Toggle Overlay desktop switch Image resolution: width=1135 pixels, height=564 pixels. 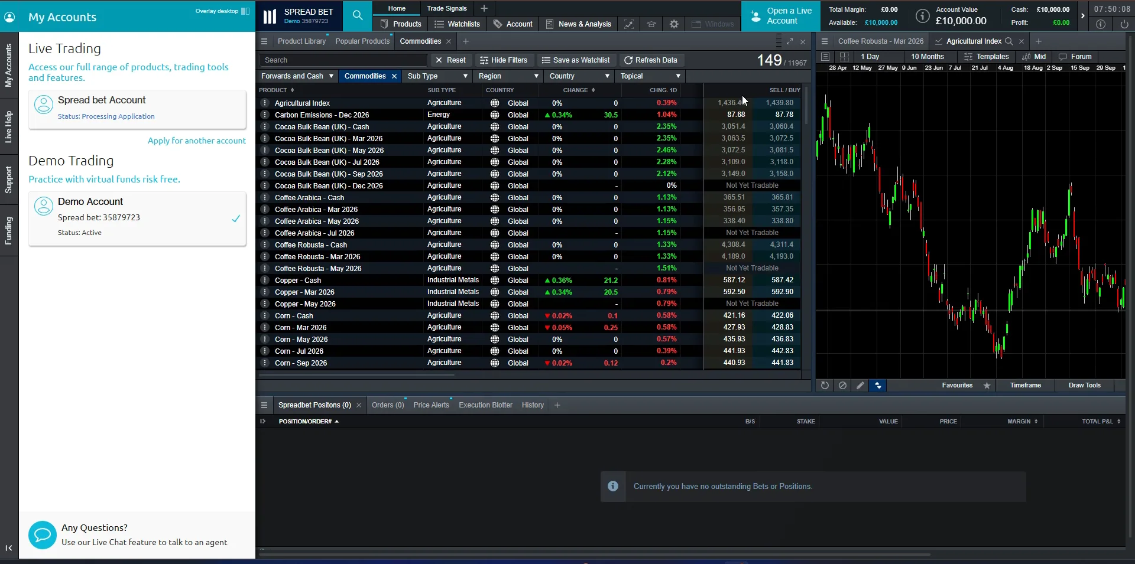245,11
